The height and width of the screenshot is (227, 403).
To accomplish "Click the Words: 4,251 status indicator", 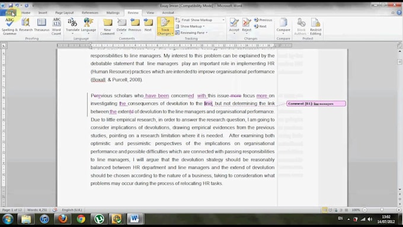I will click(x=37, y=210).
